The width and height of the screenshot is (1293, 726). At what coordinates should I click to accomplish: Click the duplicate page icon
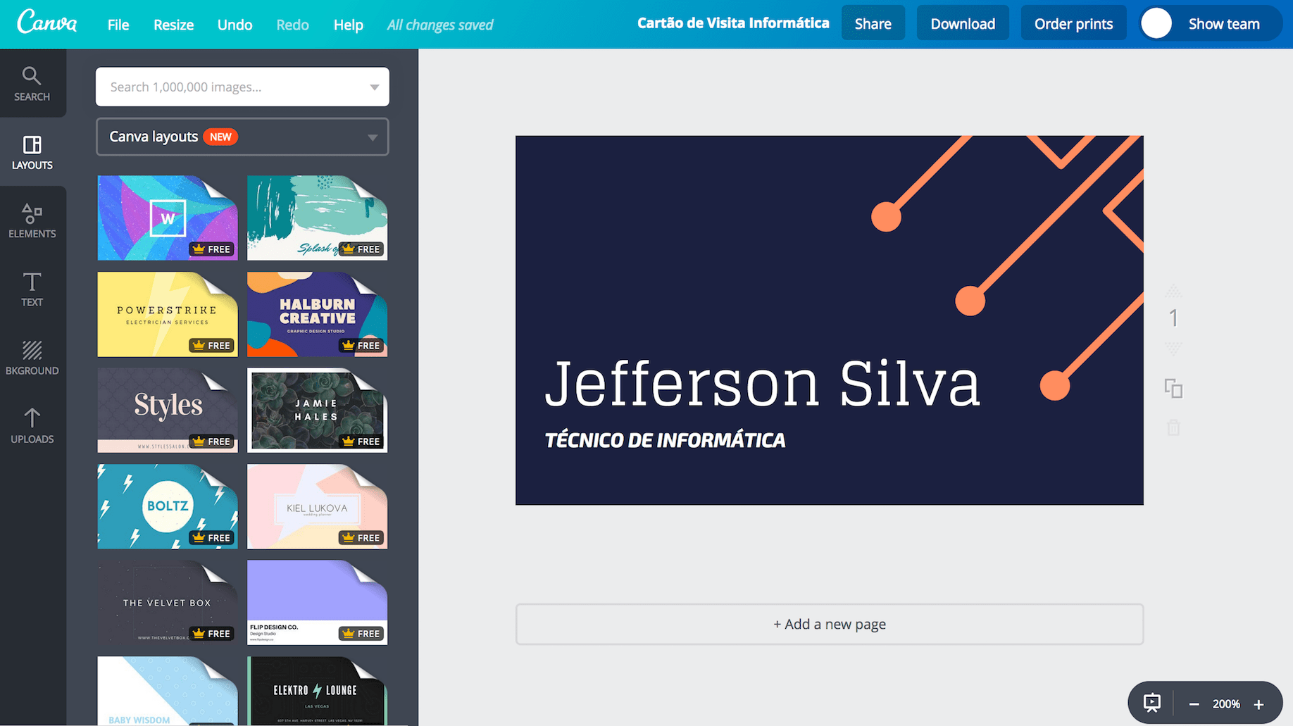[x=1173, y=388]
